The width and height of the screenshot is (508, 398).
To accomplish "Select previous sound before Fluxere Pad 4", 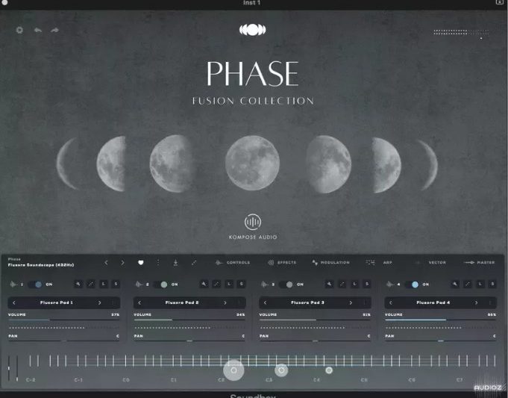I will [391, 302].
